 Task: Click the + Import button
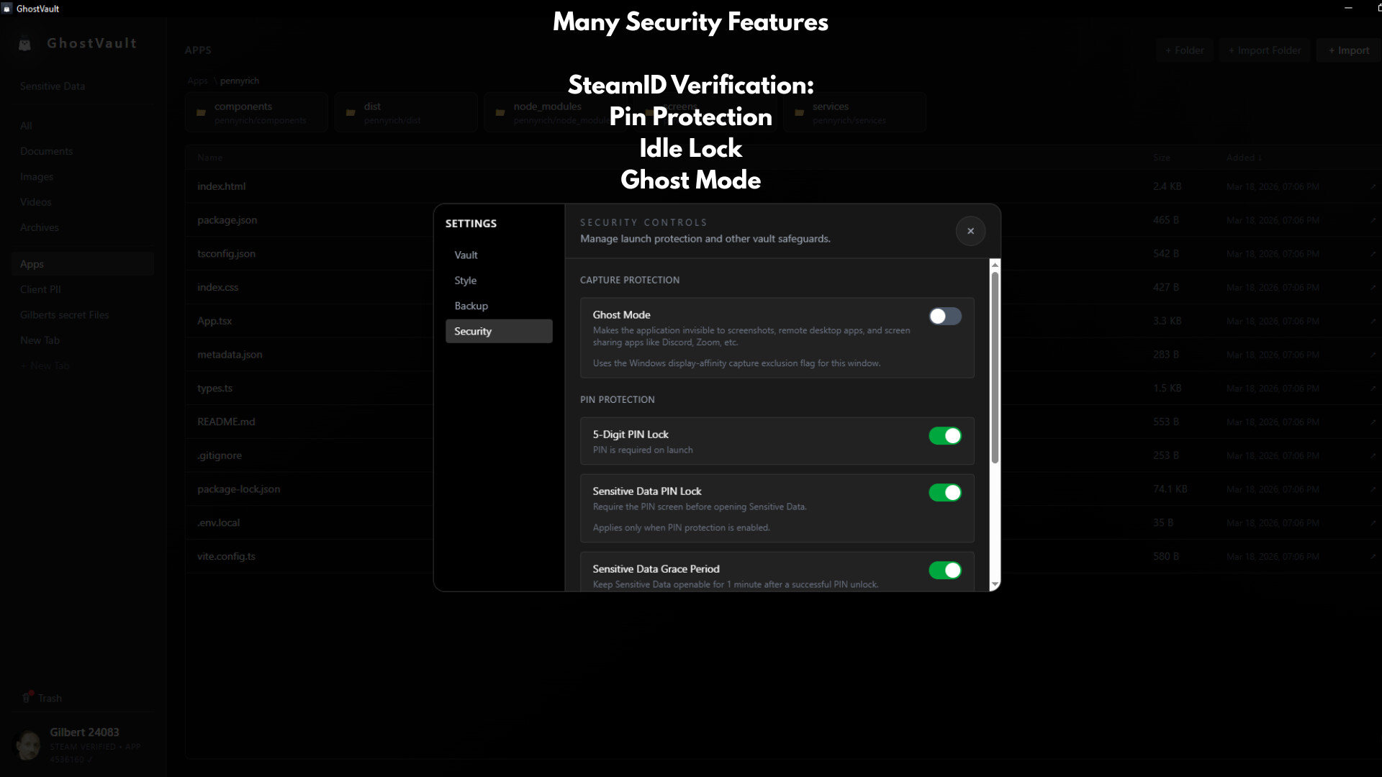[1348, 50]
